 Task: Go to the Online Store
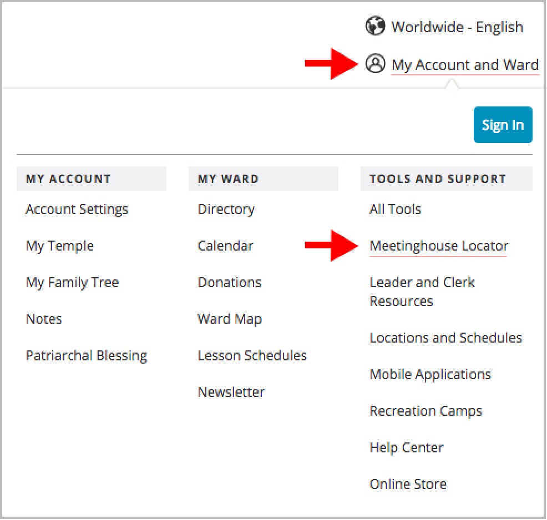pyautogui.click(x=408, y=484)
